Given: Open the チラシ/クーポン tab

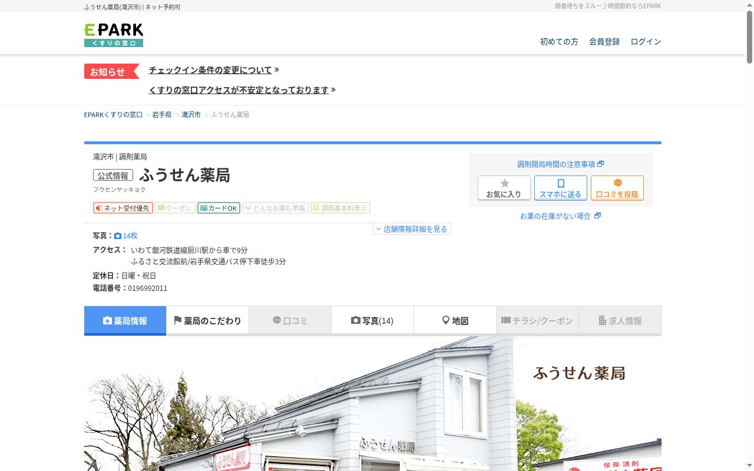Looking at the screenshot, I should tap(537, 320).
